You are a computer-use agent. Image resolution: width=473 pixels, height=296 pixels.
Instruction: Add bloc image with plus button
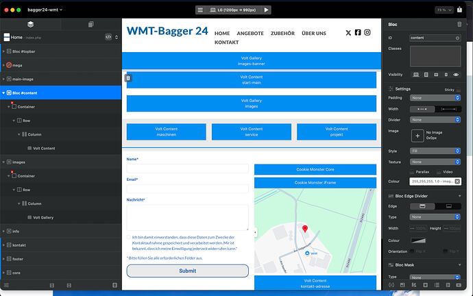[x=417, y=136]
